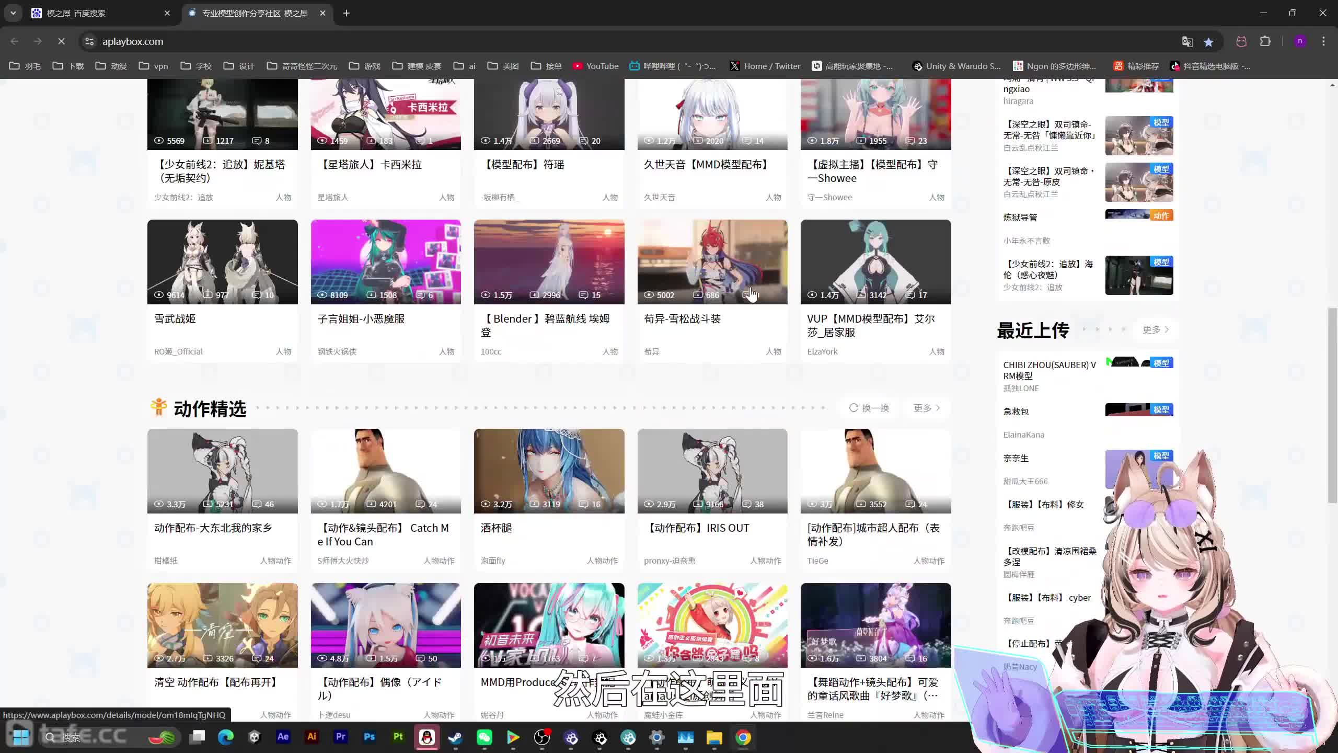The height and width of the screenshot is (753, 1338).
Task: Open the 羽毛 bookmark folder
Action: (25, 66)
